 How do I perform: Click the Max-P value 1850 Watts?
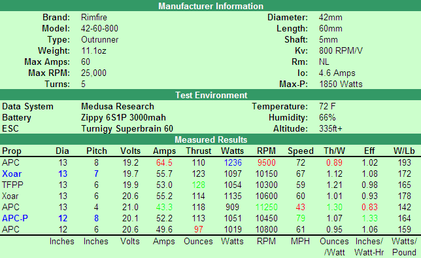tap(341, 84)
